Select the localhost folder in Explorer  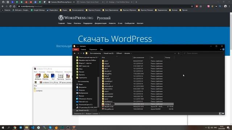(x=107, y=79)
